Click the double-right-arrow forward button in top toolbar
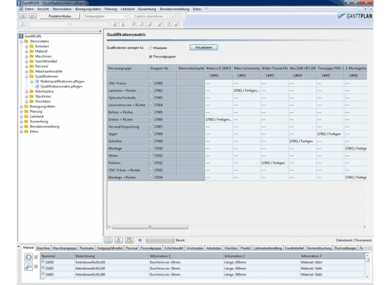Viewport: 390px width, 285px height. 32,16
